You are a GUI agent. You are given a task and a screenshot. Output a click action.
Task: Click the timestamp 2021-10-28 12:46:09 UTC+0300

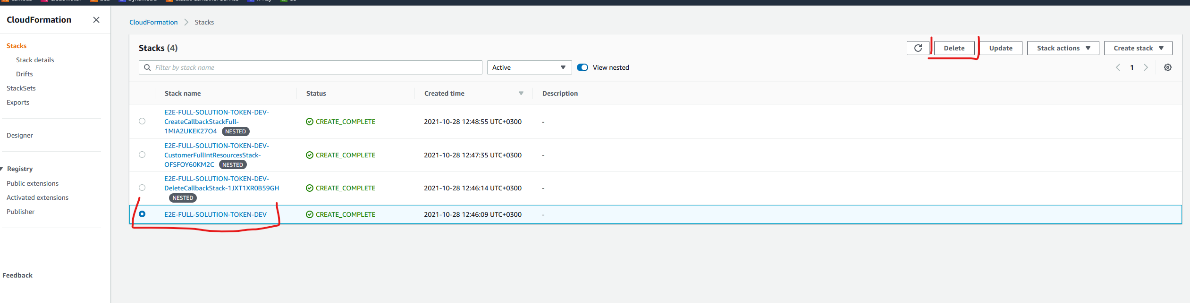473,214
